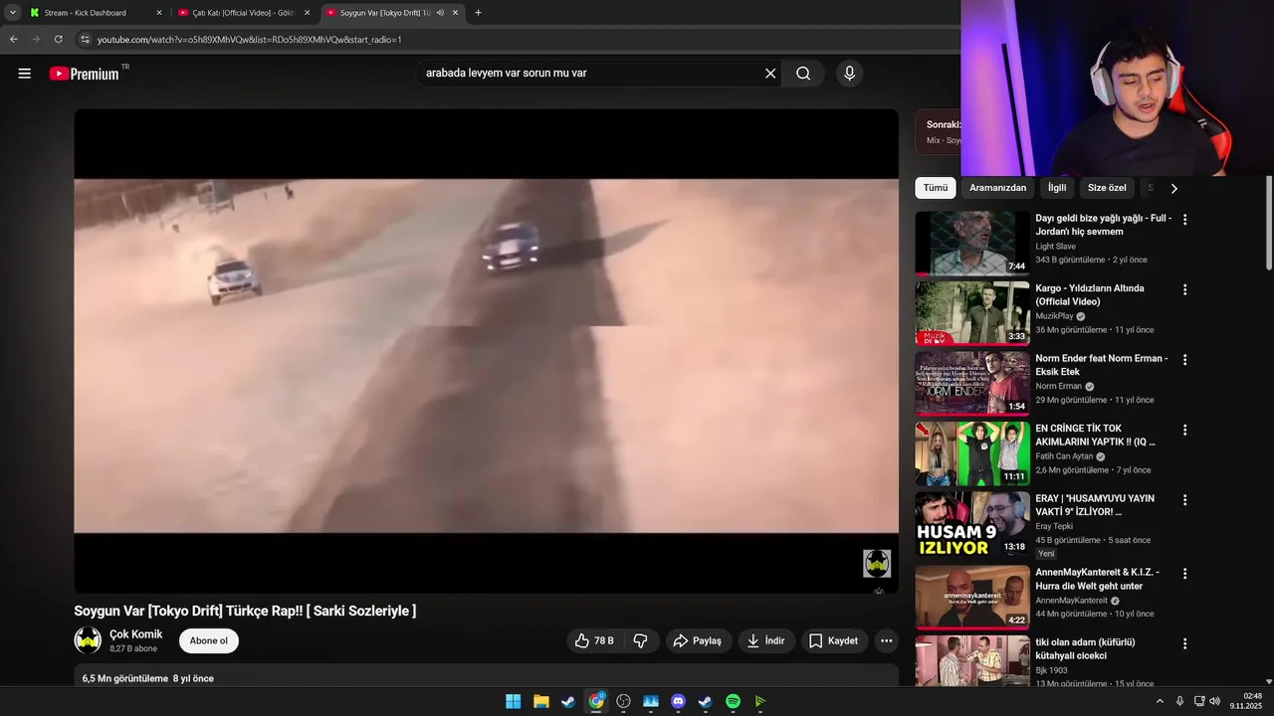Open options for AnnenMayKantereit video
Screen dimensions: 1274x716
pos(1184,574)
